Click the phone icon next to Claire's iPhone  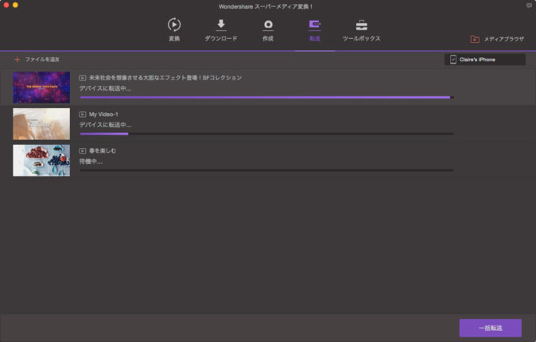point(453,60)
